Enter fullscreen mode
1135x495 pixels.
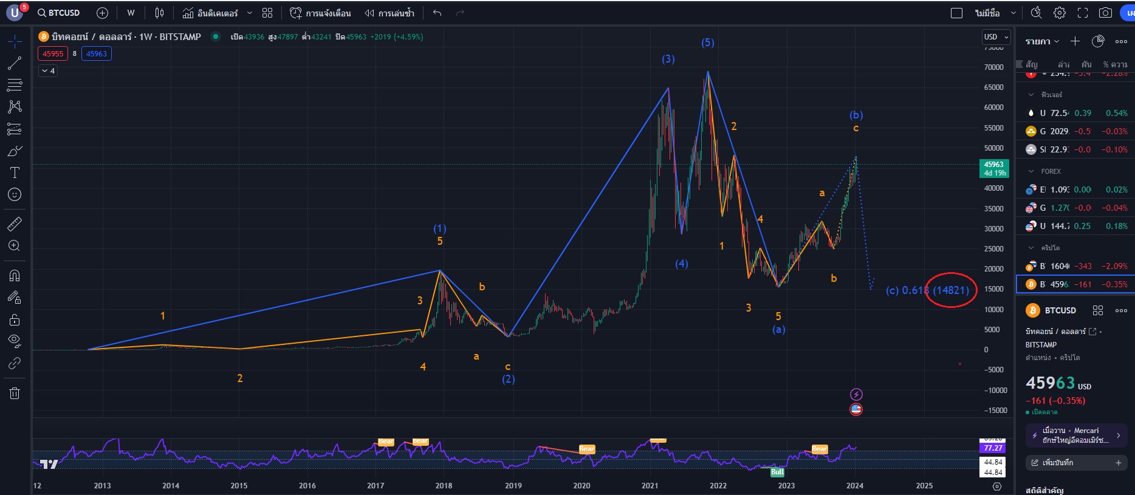[x=1083, y=13]
